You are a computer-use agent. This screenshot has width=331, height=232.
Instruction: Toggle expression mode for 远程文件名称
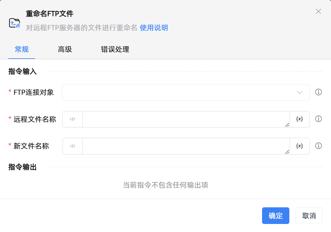point(72,119)
